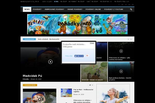This screenshot has width=155, height=103.
Task: Click the Facebook Like button in popup
Action: 79,56
